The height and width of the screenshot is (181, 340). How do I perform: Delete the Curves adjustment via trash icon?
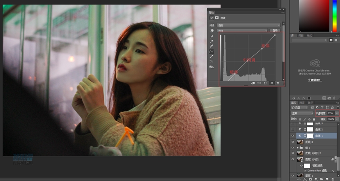pos(278,83)
